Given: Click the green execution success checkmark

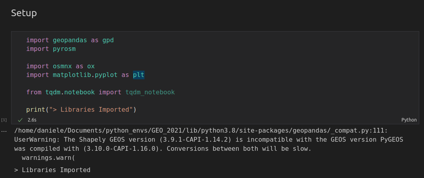Looking at the screenshot, I should point(20,120).
